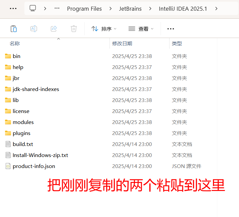Click the lib row's modified date
This screenshot has height=217, width=239.
tap(132, 100)
